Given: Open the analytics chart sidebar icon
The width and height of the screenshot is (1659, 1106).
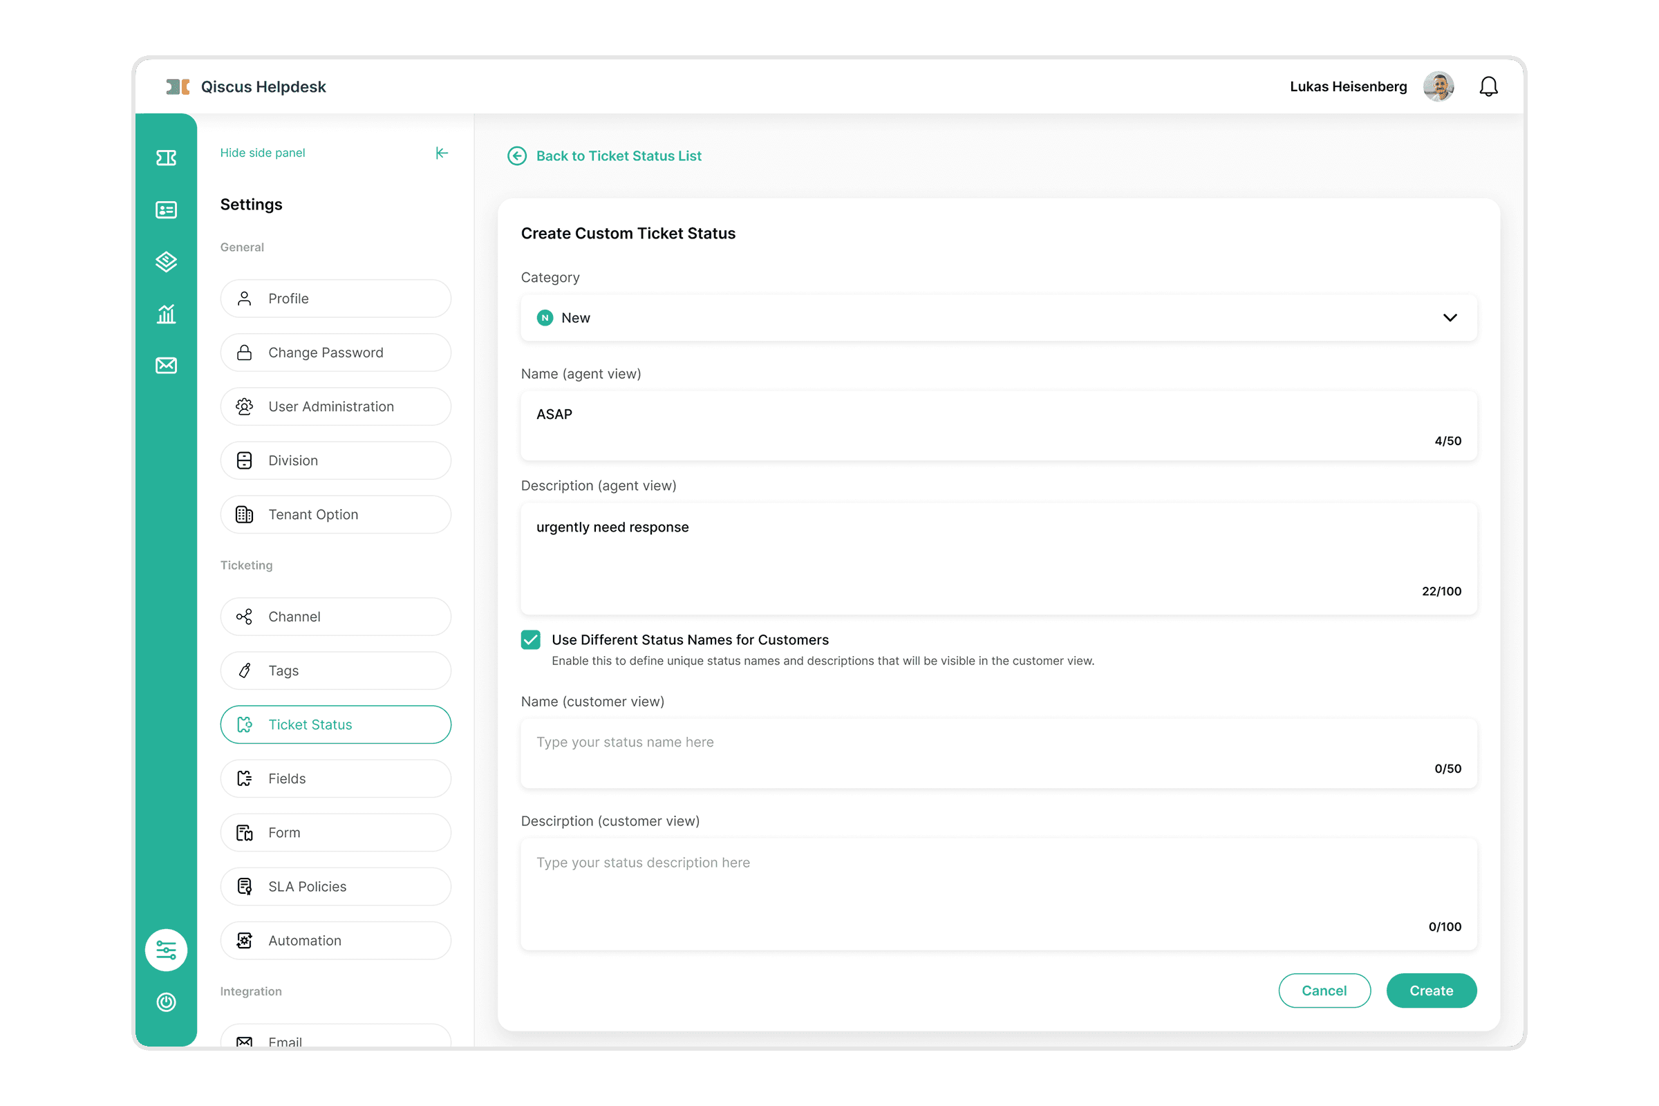Looking at the screenshot, I should point(166,314).
